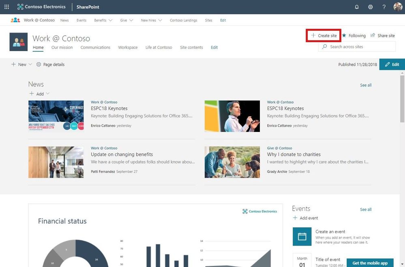Viewport: 405px width, 267px height.
Task: Go to the Communications tab
Action: (x=95, y=47)
